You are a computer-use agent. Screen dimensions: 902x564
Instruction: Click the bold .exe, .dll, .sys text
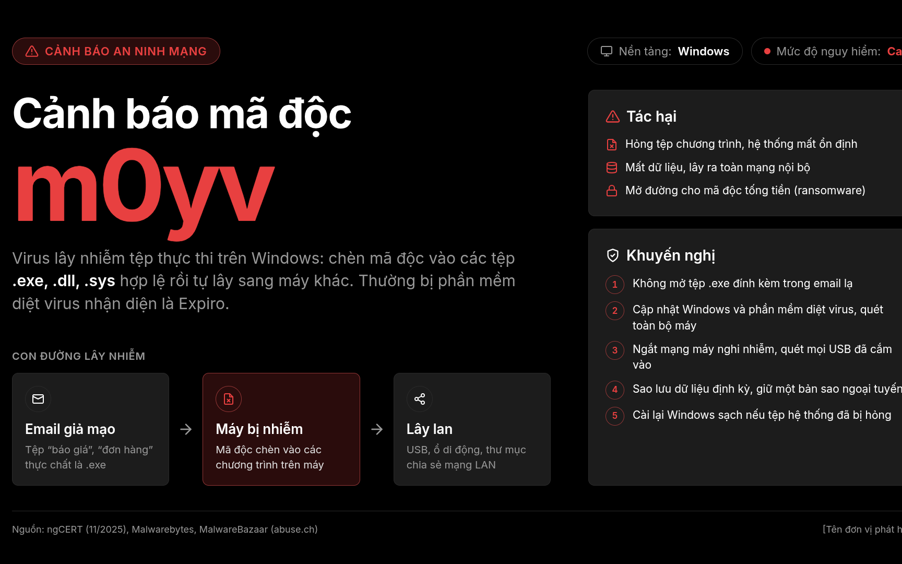[64, 281]
